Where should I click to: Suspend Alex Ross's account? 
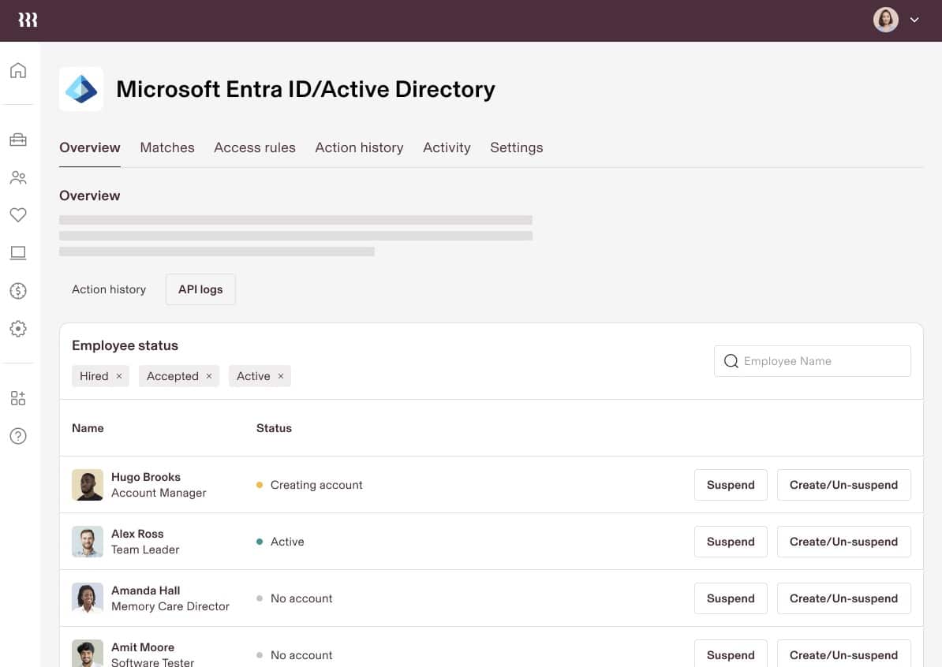pyautogui.click(x=731, y=542)
